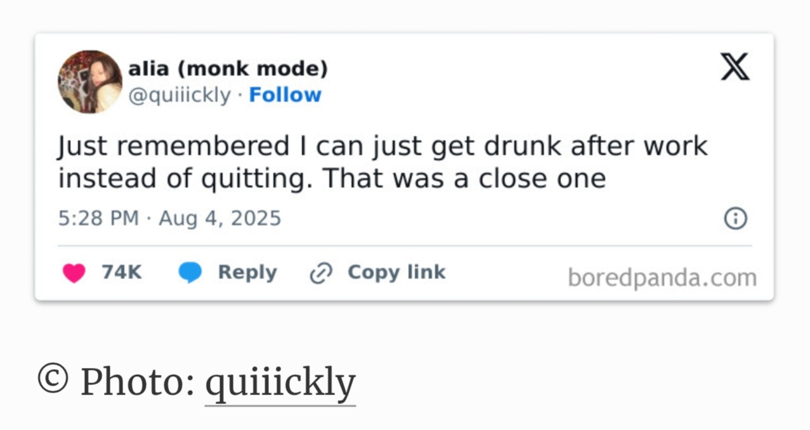Click the chain link copy icon

coord(321,273)
